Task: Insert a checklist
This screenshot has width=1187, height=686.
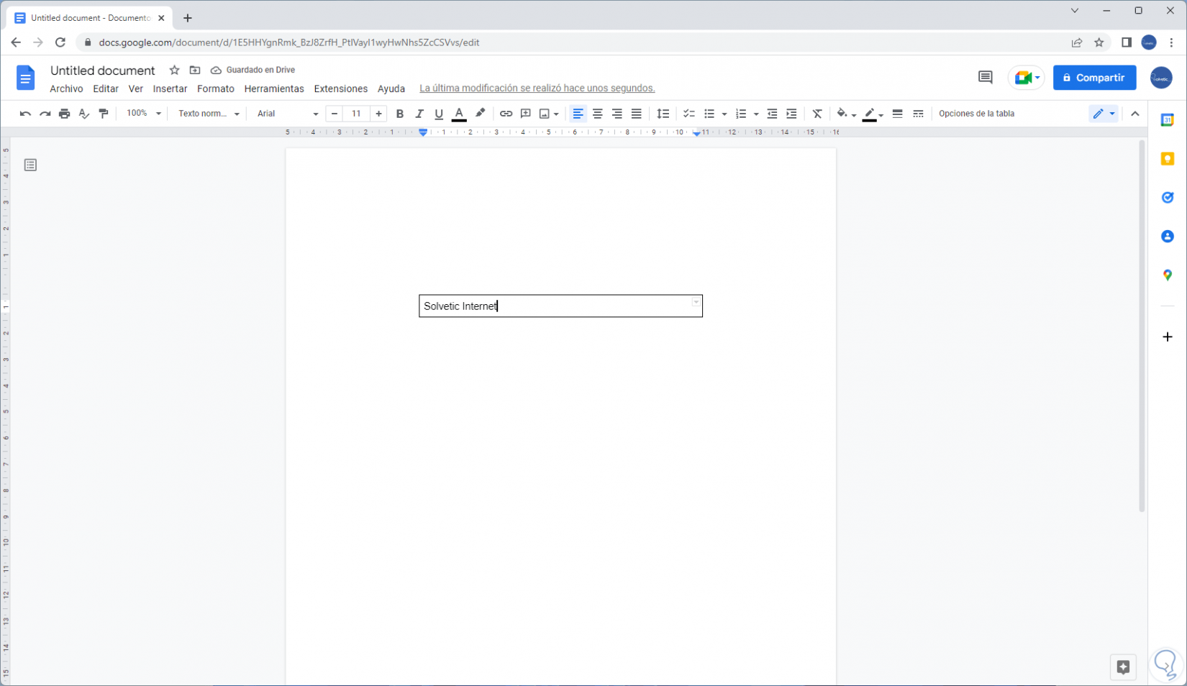Action: click(688, 114)
